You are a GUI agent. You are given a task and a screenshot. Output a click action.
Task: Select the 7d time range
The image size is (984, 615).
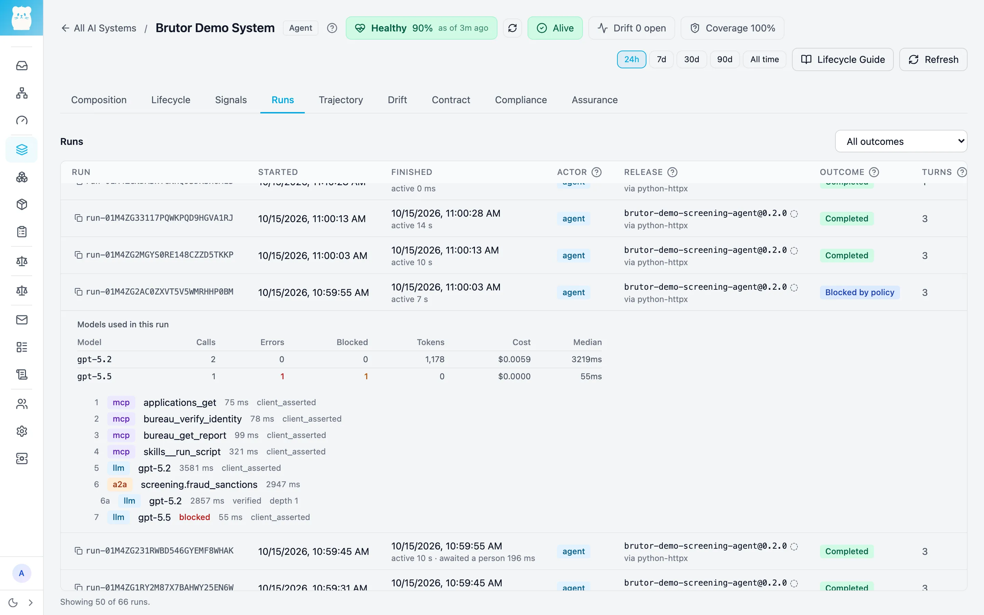pyautogui.click(x=661, y=59)
